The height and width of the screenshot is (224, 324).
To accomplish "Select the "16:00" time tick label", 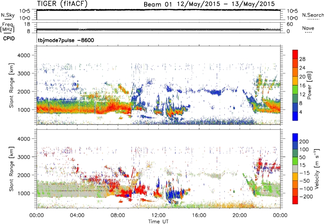I will click(199, 216).
